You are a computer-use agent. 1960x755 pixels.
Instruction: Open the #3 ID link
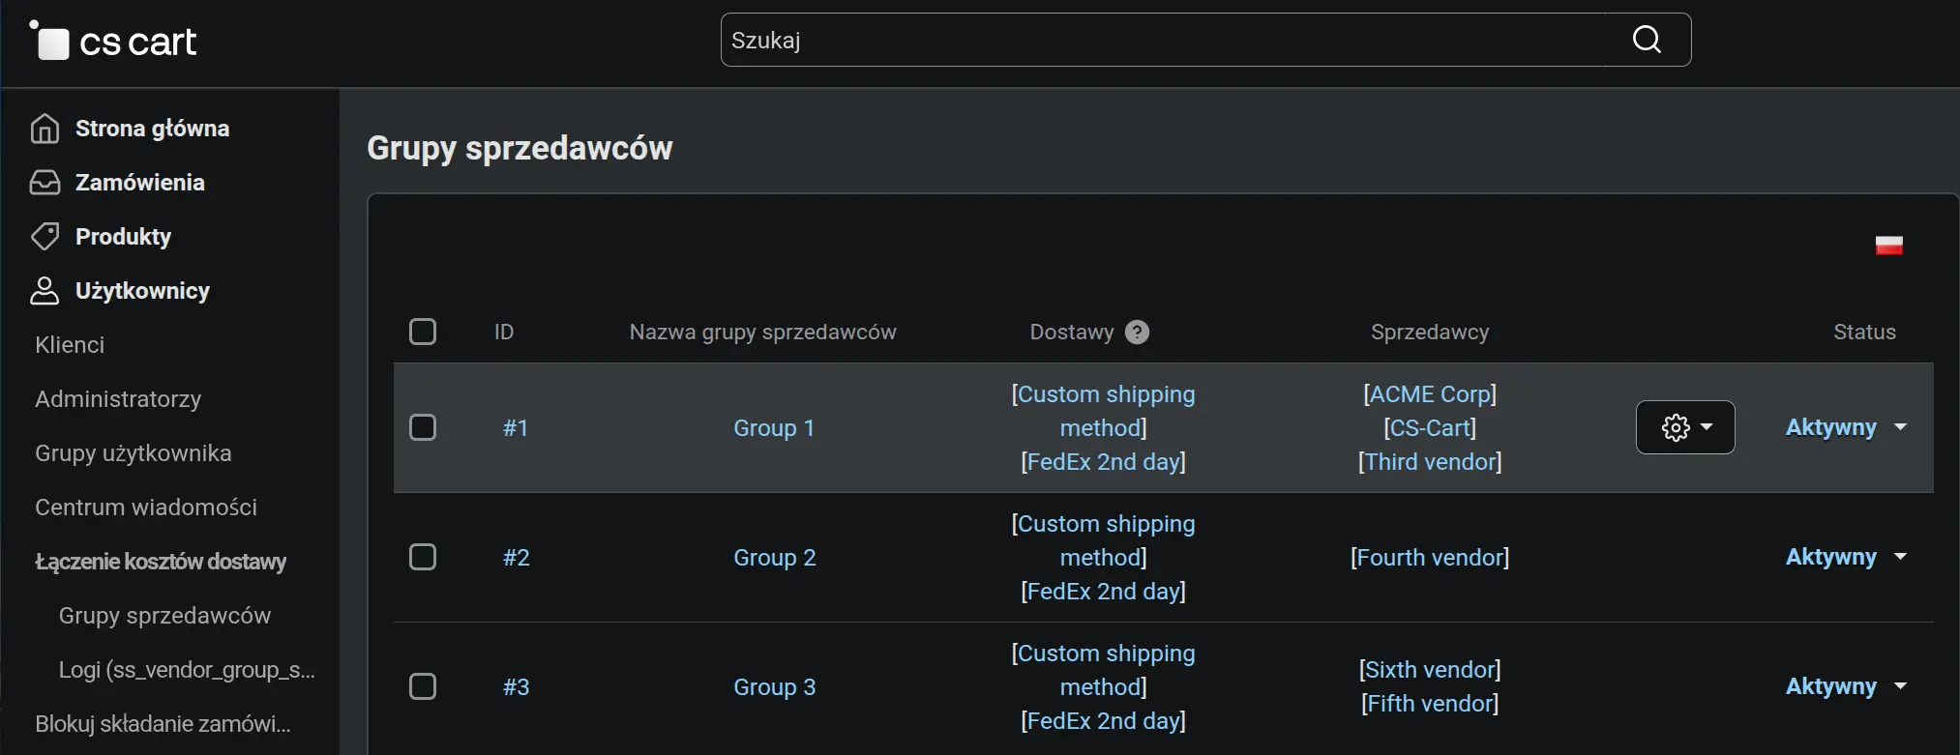pos(516,687)
